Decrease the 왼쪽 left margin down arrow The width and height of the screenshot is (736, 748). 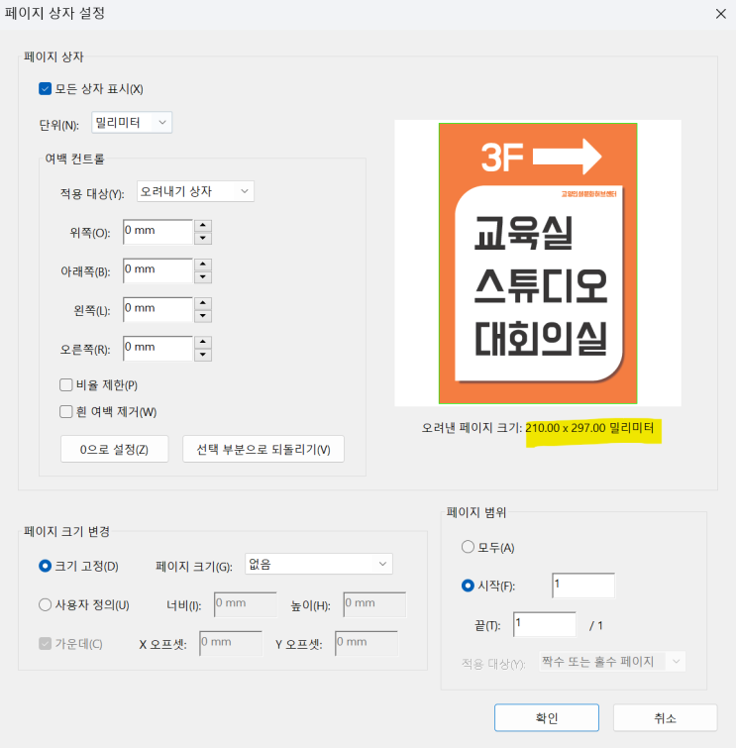point(203,315)
